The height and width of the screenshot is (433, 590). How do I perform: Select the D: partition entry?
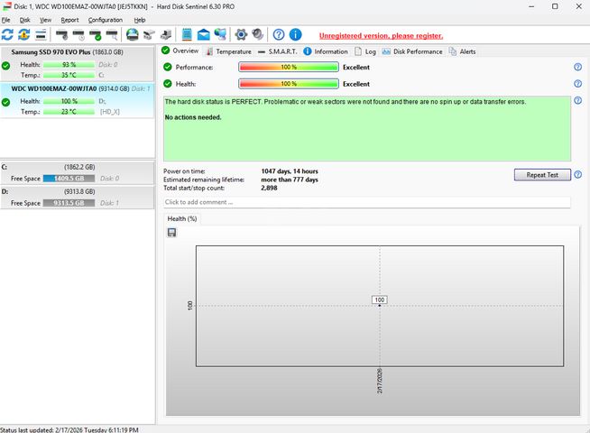[x=78, y=198]
